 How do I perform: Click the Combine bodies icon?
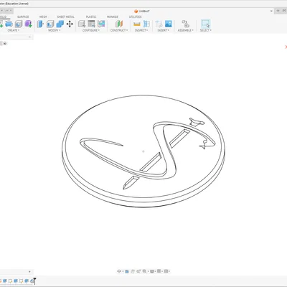tap(60, 24)
